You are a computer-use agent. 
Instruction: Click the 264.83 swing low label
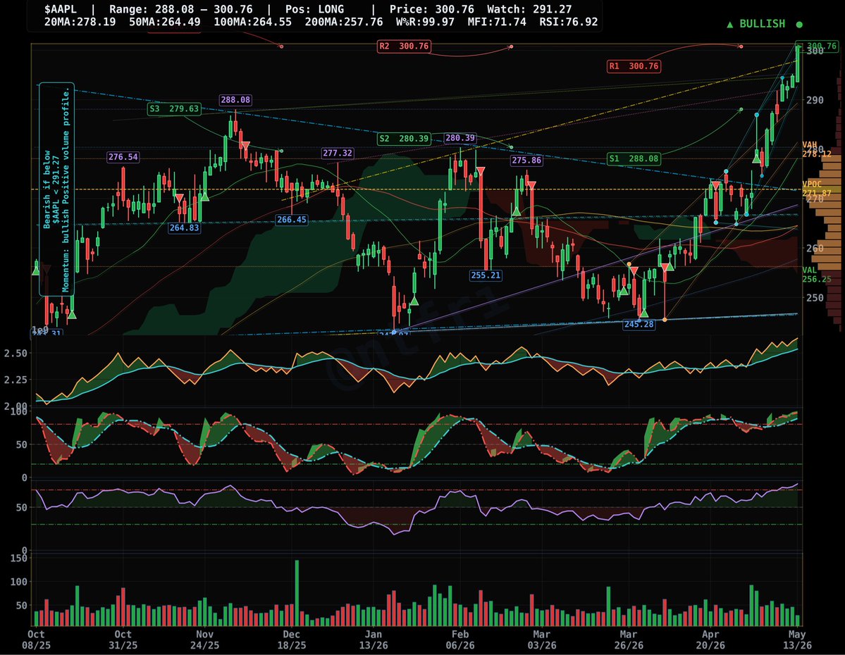[185, 228]
